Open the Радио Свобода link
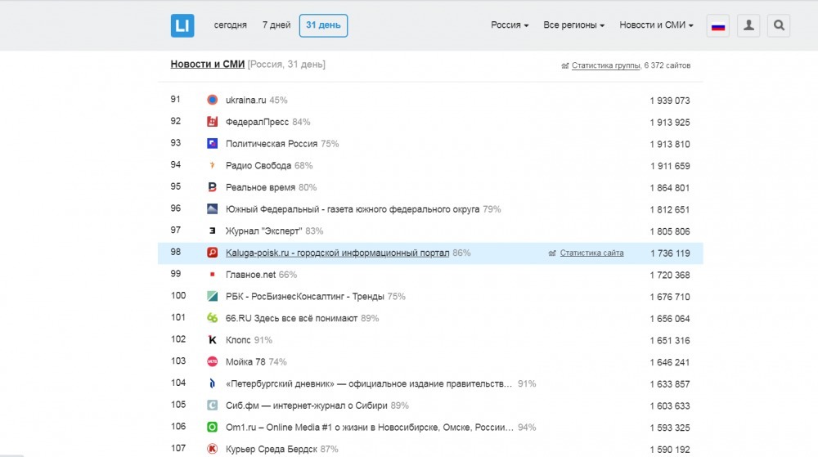818x457 pixels. click(258, 166)
